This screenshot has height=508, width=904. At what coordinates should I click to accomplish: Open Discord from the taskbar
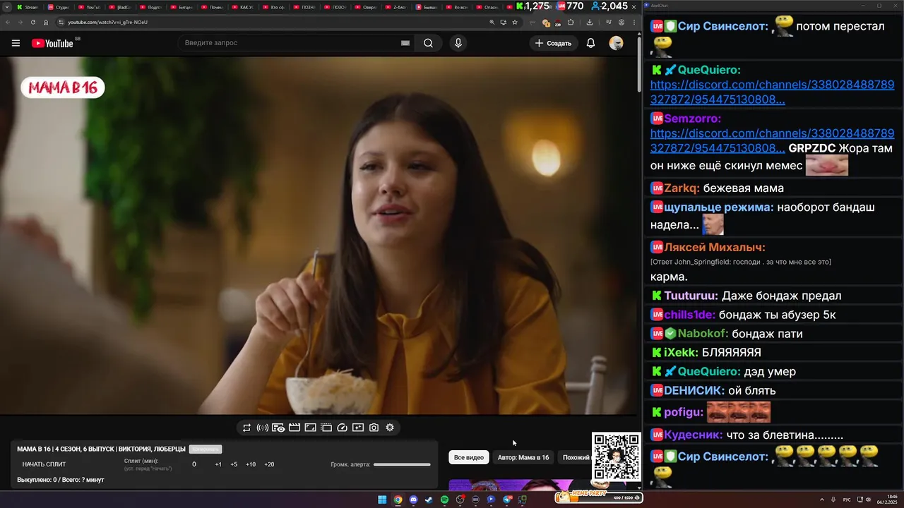pyautogui.click(x=413, y=500)
